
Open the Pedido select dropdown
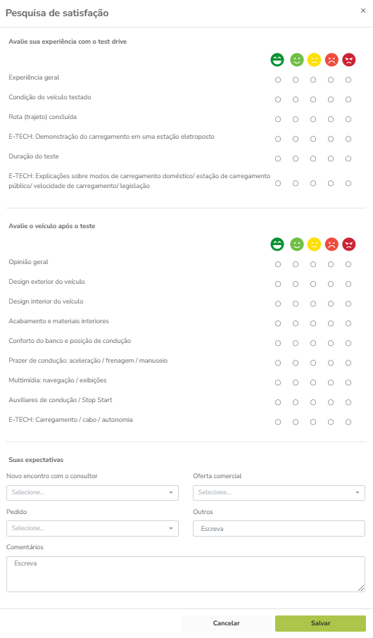[x=92, y=528]
